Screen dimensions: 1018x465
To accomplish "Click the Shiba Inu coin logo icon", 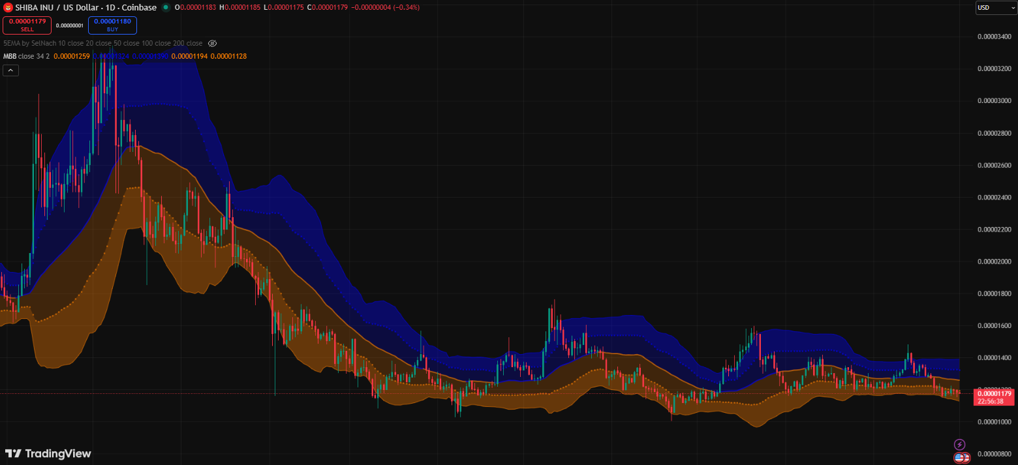I will pyautogui.click(x=8, y=7).
